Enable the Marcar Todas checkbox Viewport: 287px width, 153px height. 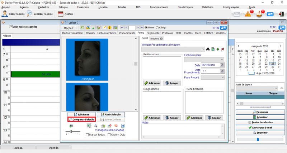pos(88,135)
